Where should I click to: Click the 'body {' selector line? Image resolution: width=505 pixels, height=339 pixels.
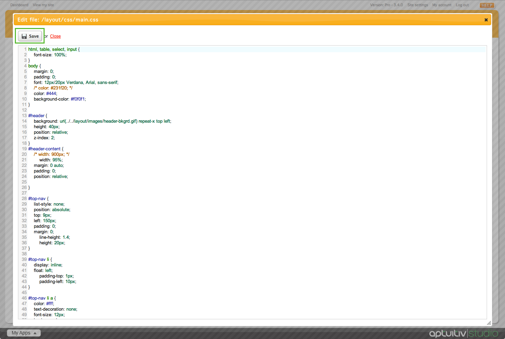click(x=35, y=66)
